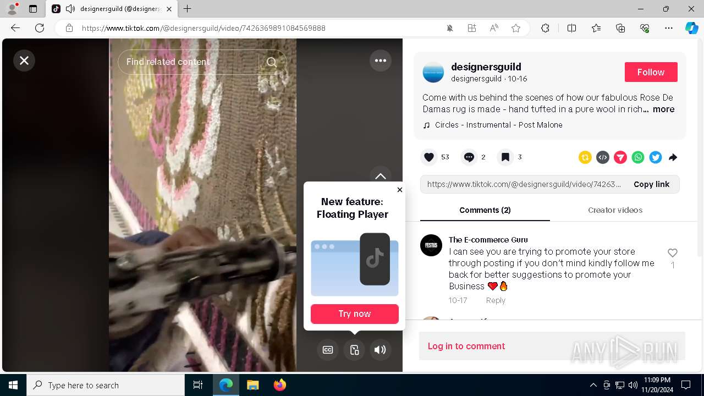Reply to The E-commerce Guru comment
This screenshot has height=396, width=704.
point(496,300)
